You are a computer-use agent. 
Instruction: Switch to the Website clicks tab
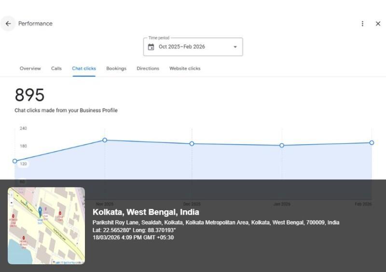[x=185, y=68]
